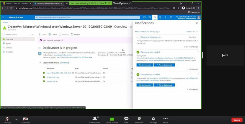Click the browser back arrow
The image size is (245, 124).
coord(3,8)
